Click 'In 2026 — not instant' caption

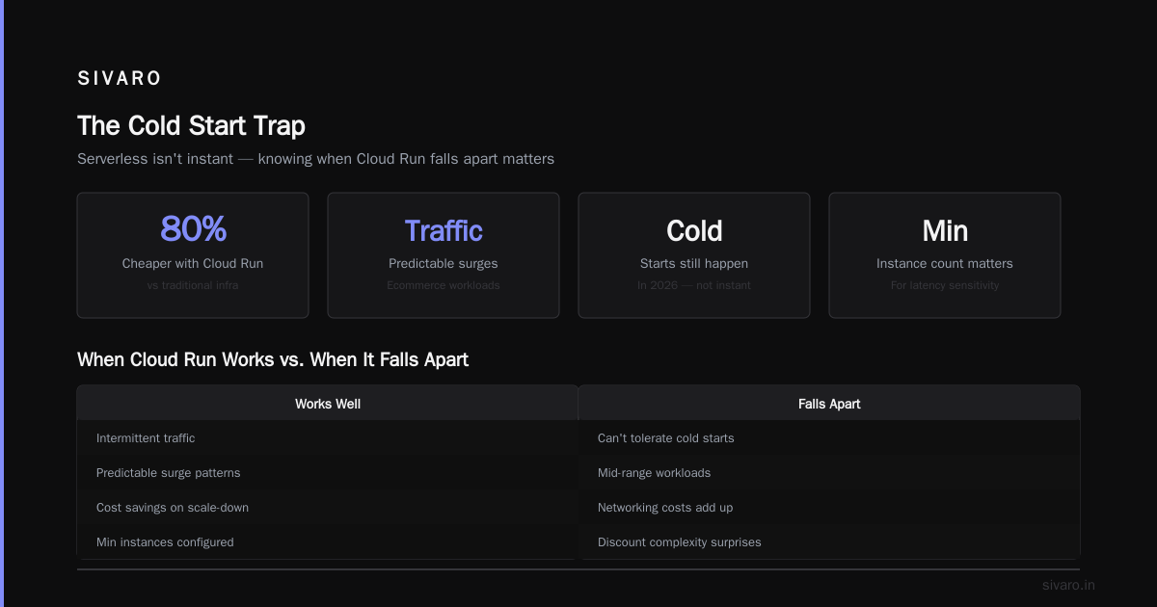(694, 285)
